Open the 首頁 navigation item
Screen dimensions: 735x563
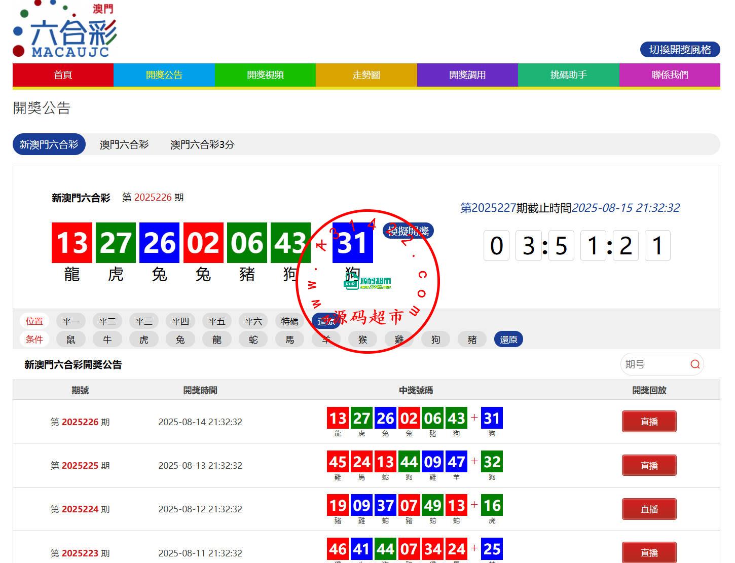coord(63,75)
